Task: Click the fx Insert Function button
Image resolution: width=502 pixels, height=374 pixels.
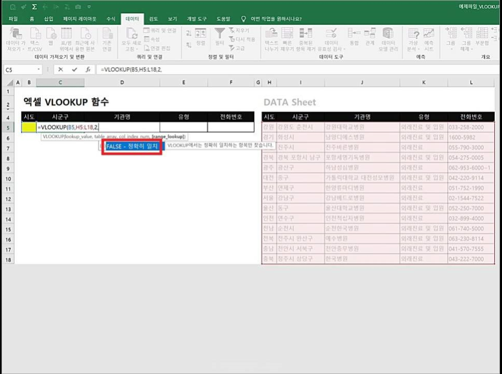Action: [x=88, y=70]
